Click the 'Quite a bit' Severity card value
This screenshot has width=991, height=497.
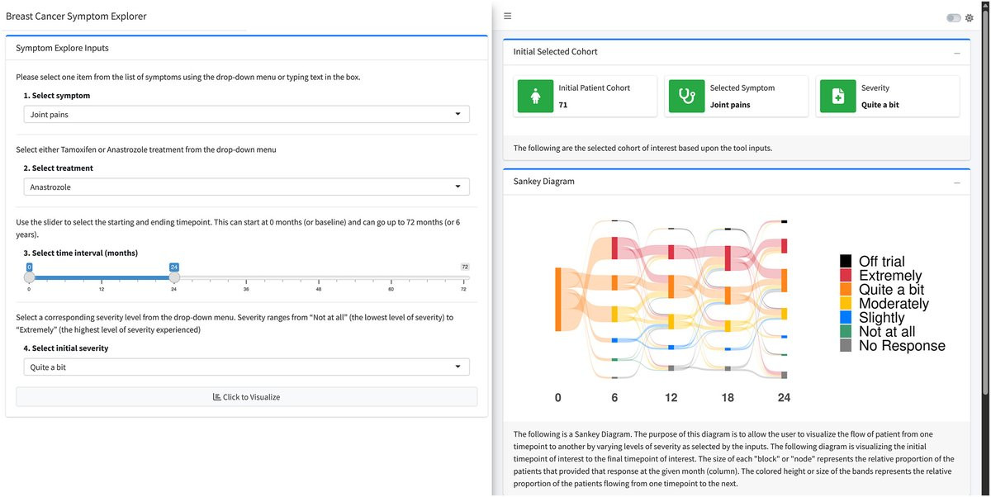(880, 106)
